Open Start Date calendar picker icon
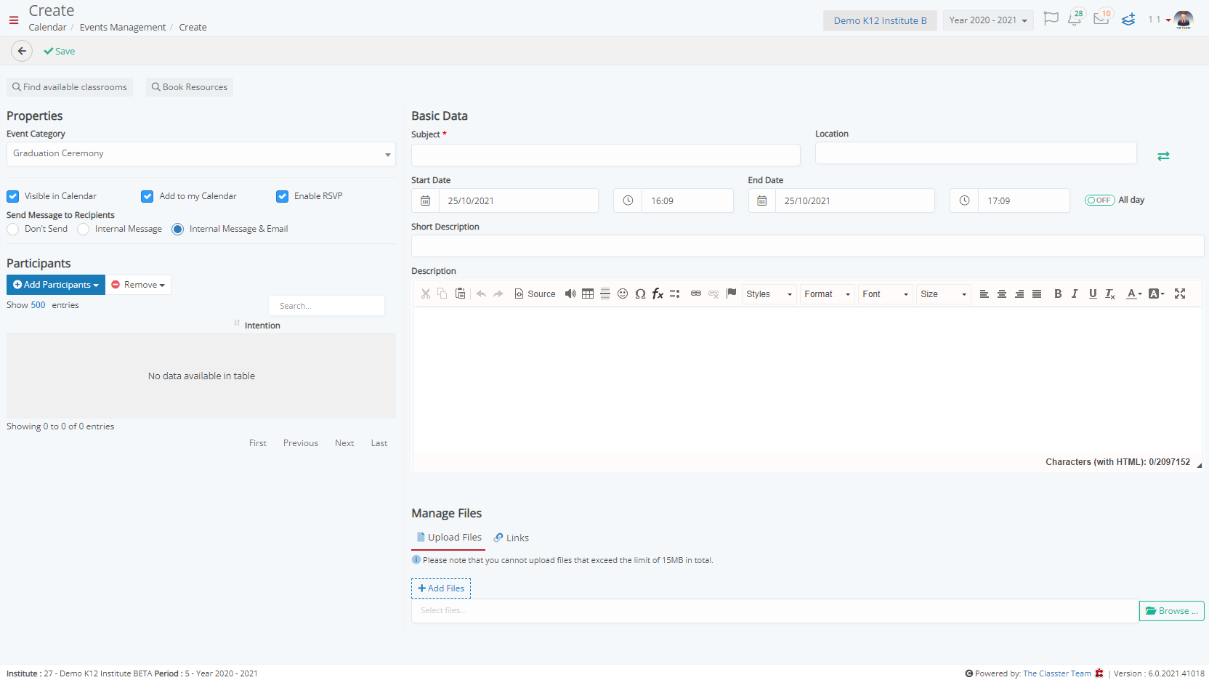Image resolution: width=1209 pixels, height=680 pixels. pos(426,201)
